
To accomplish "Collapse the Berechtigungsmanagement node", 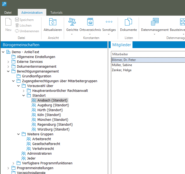I will [8, 71].
